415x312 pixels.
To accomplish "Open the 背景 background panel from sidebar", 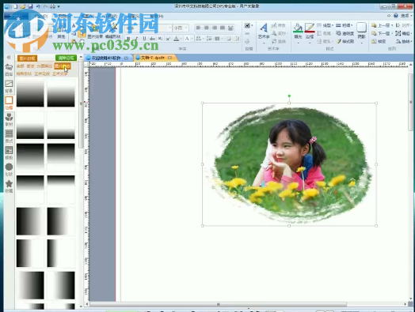I will tap(9, 87).
